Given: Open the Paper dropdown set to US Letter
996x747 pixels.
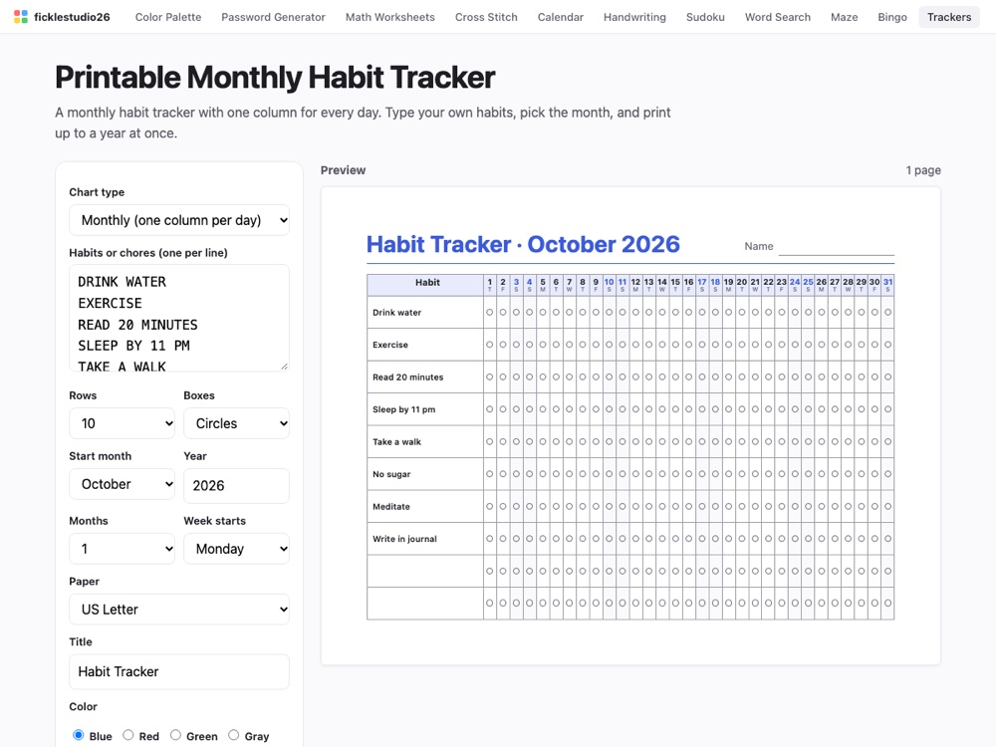Looking at the screenshot, I should pos(179,610).
